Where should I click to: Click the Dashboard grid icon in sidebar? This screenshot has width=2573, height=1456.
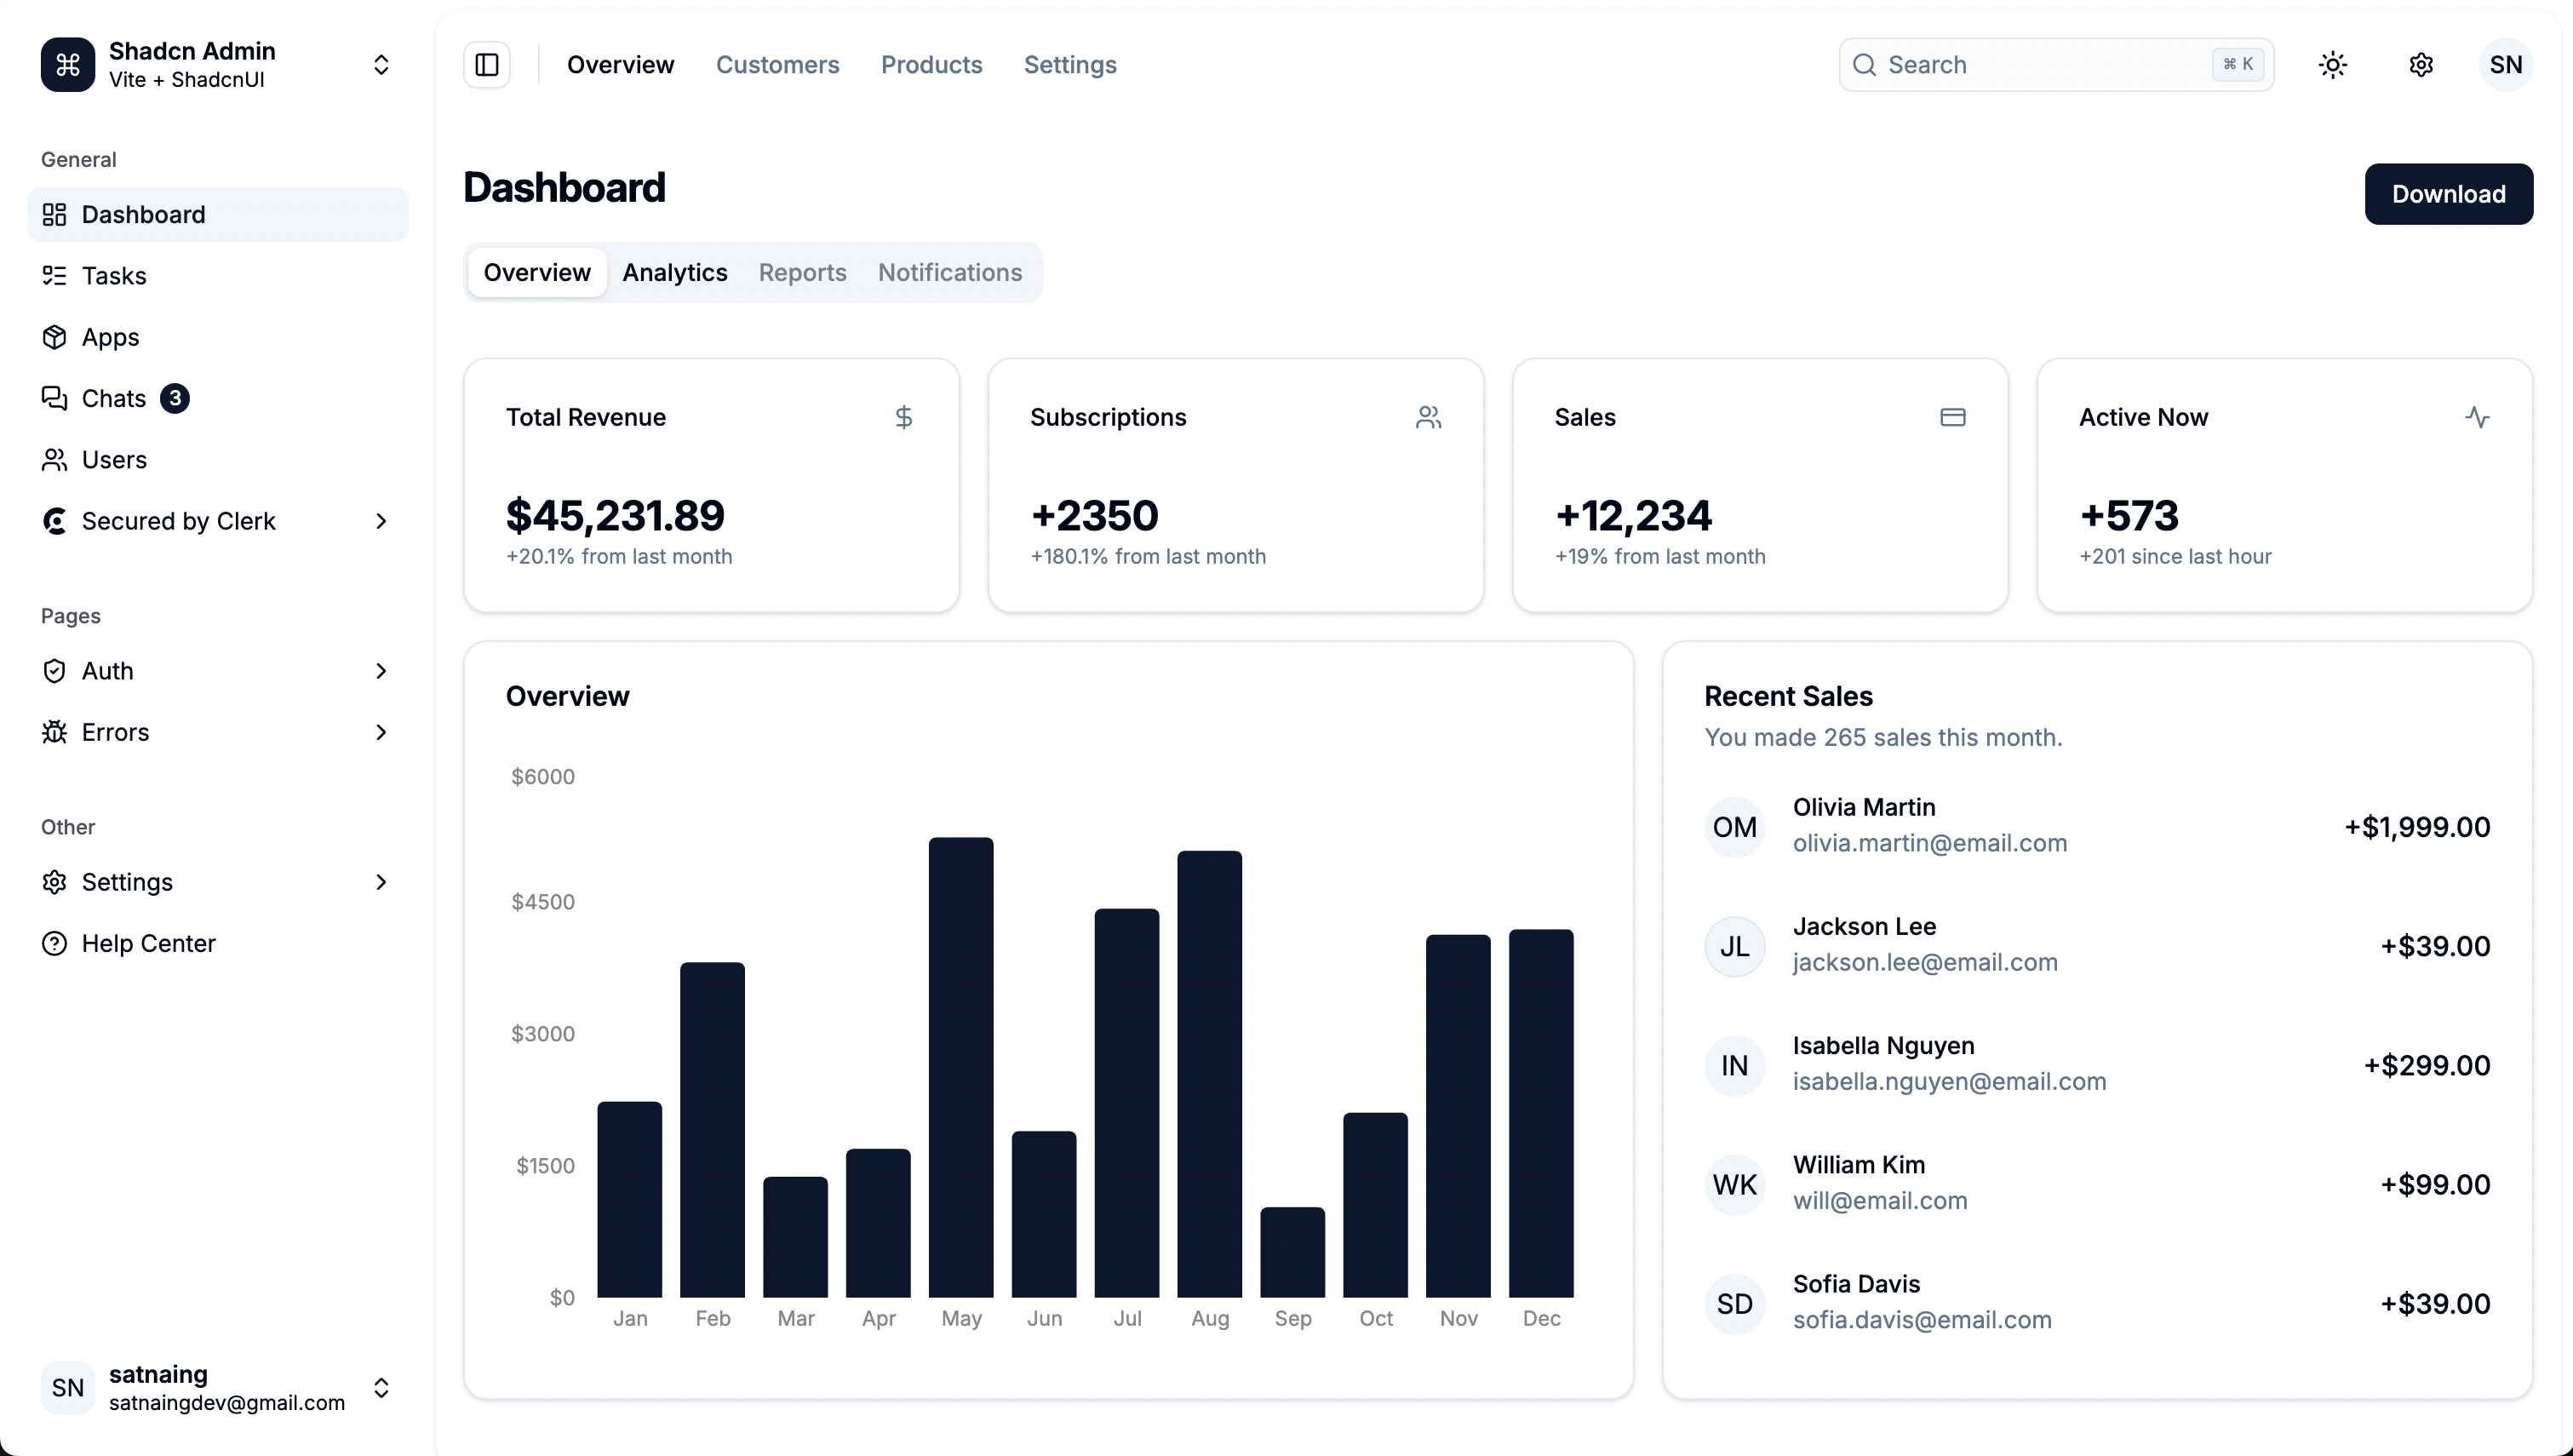click(54, 214)
